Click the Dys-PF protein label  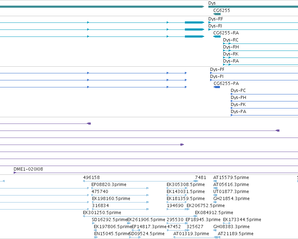coord(217,69)
